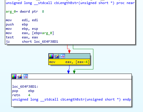143x112 pixels.
Task: Click the 'mov eax, [ebp+arg_0]' line
Action: click(30, 33)
